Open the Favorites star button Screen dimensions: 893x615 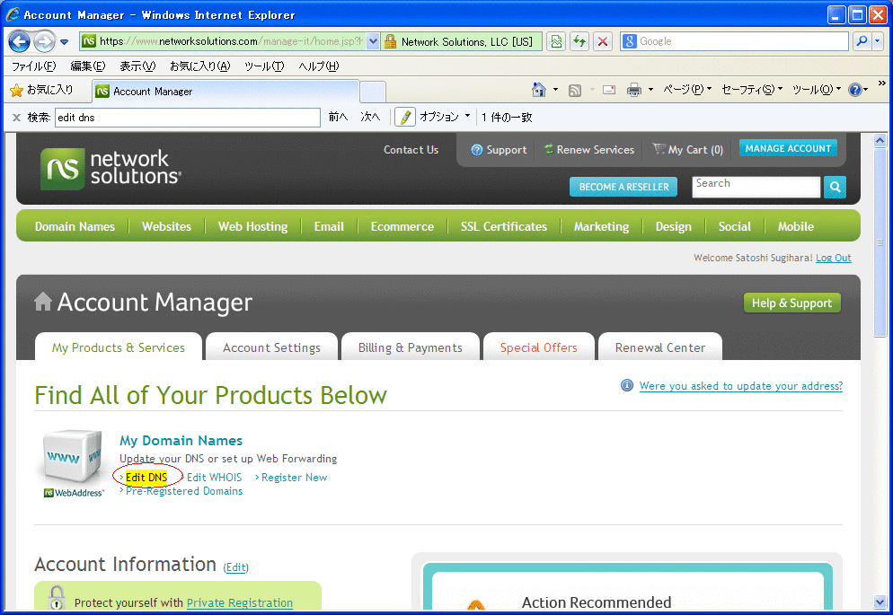pos(42,90)
